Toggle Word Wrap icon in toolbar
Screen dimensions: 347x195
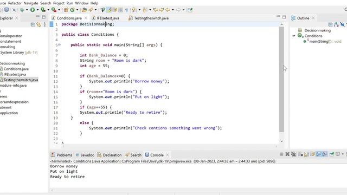click(115, 10)
